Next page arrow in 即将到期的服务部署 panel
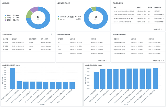 [x=108, y=61]
